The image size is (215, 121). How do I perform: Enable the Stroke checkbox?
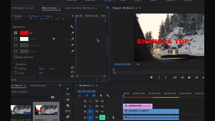tap(16, 39)
